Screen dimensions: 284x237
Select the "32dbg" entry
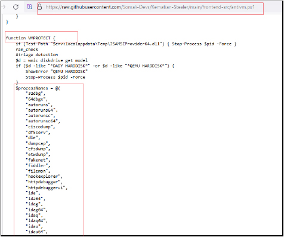[35, 94]
